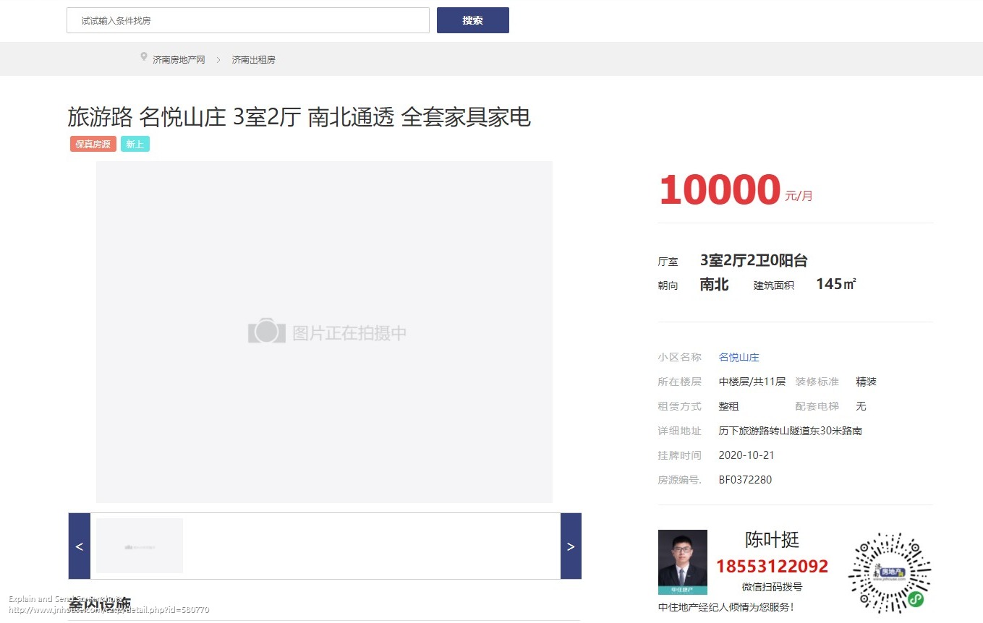Click the breadcrumb chevron separator
The width and height of the screenshot is (983, 623).
pos(218,60)
